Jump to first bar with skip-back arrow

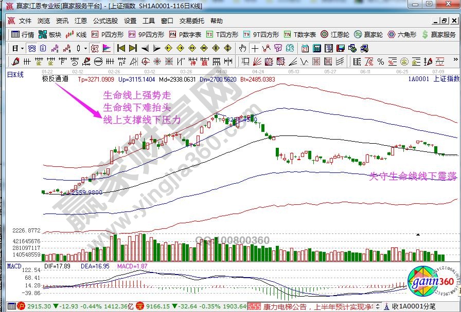(x=121, y=48)
